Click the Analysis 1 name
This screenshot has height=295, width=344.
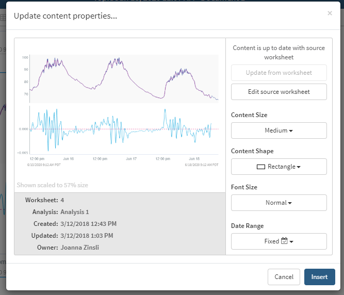[74, 212]
